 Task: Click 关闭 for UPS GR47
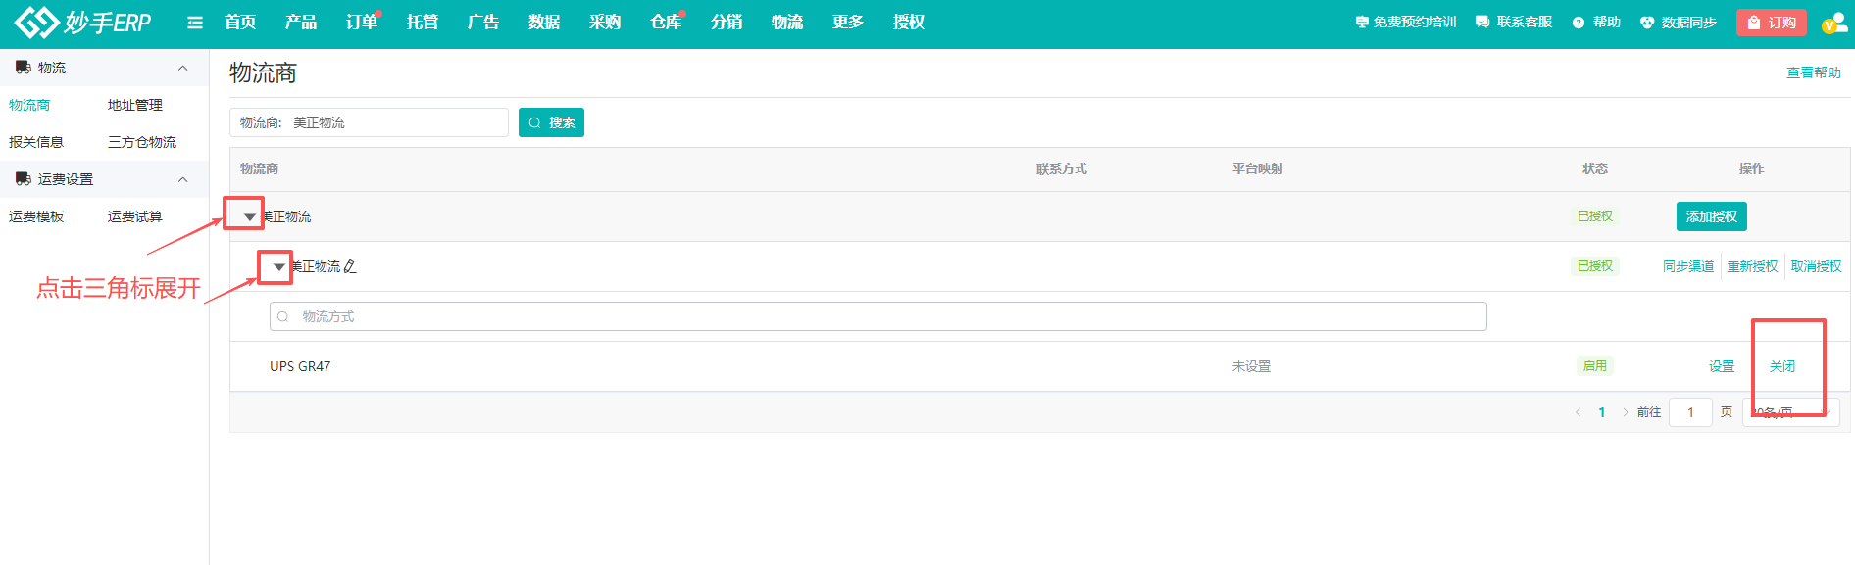[x=1782, y=366]
